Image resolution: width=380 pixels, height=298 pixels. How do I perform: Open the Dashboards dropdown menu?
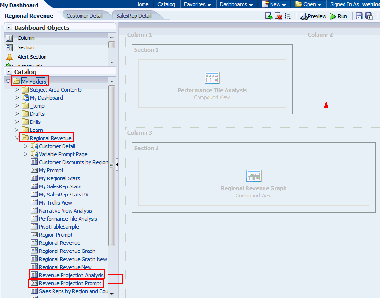tap(236, 4)
